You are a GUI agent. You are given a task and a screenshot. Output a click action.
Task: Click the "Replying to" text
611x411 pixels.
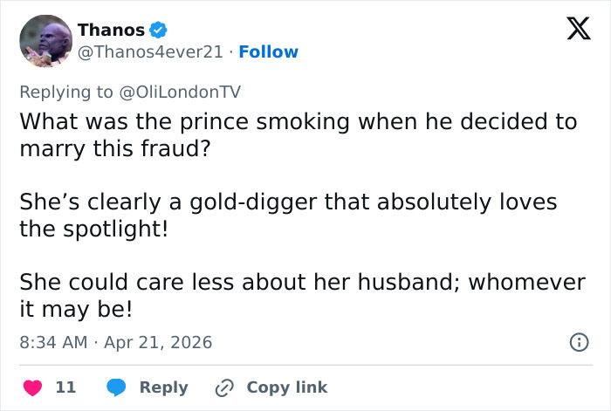coord(65,91)
